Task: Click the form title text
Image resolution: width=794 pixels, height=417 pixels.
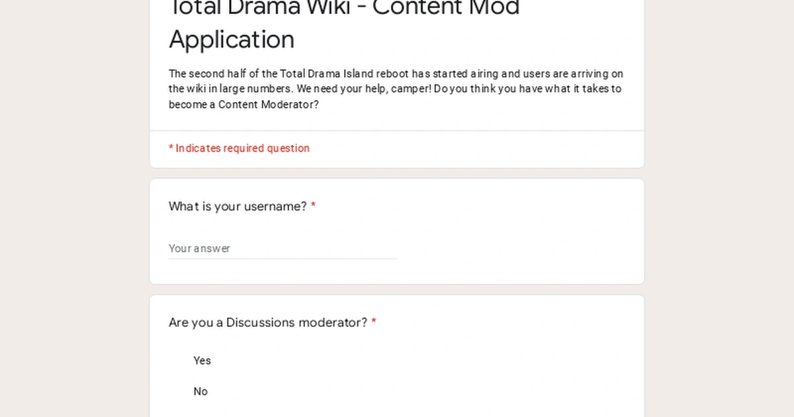Action: tap(344, 23)
